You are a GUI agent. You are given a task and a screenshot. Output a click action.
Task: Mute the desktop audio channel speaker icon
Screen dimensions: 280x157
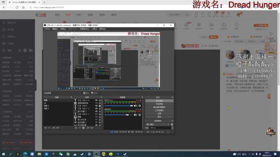[135, 115]
